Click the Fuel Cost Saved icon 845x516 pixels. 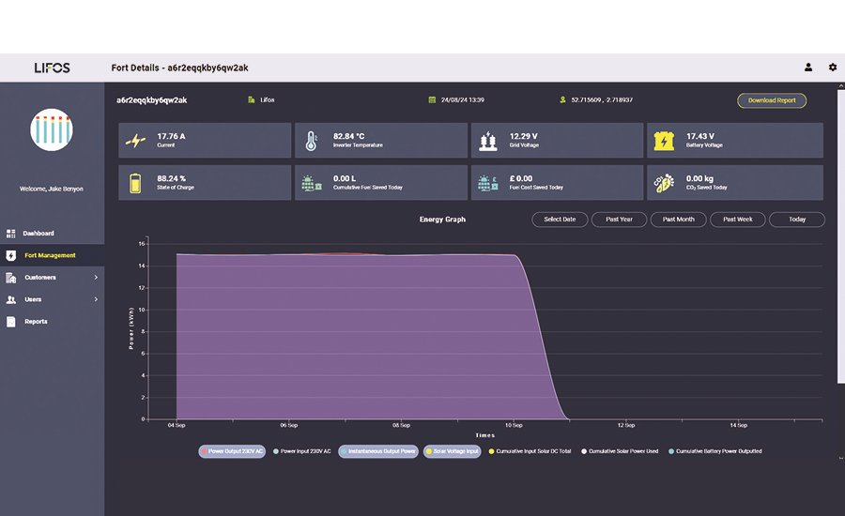coord(487,183)
